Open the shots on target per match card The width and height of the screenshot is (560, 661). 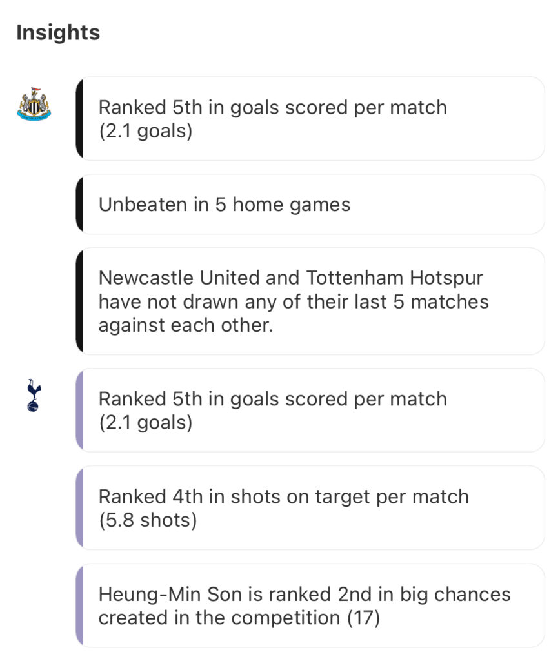pyautogui.click(x=310, y=508)
